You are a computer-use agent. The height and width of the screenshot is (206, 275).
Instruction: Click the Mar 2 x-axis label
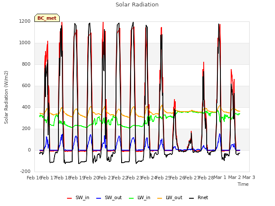234,178
